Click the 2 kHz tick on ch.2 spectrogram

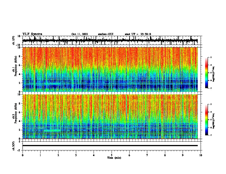[x=20, y=130]
